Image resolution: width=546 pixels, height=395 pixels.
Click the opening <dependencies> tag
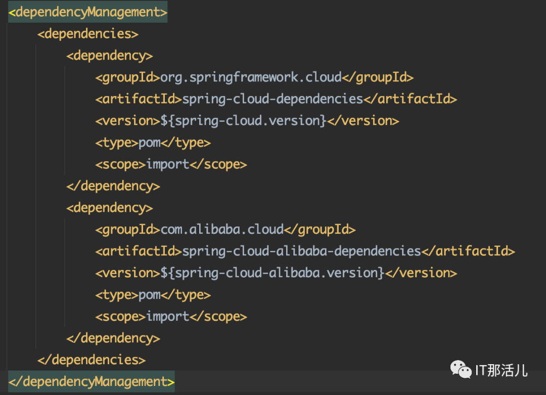click(88, 34)
